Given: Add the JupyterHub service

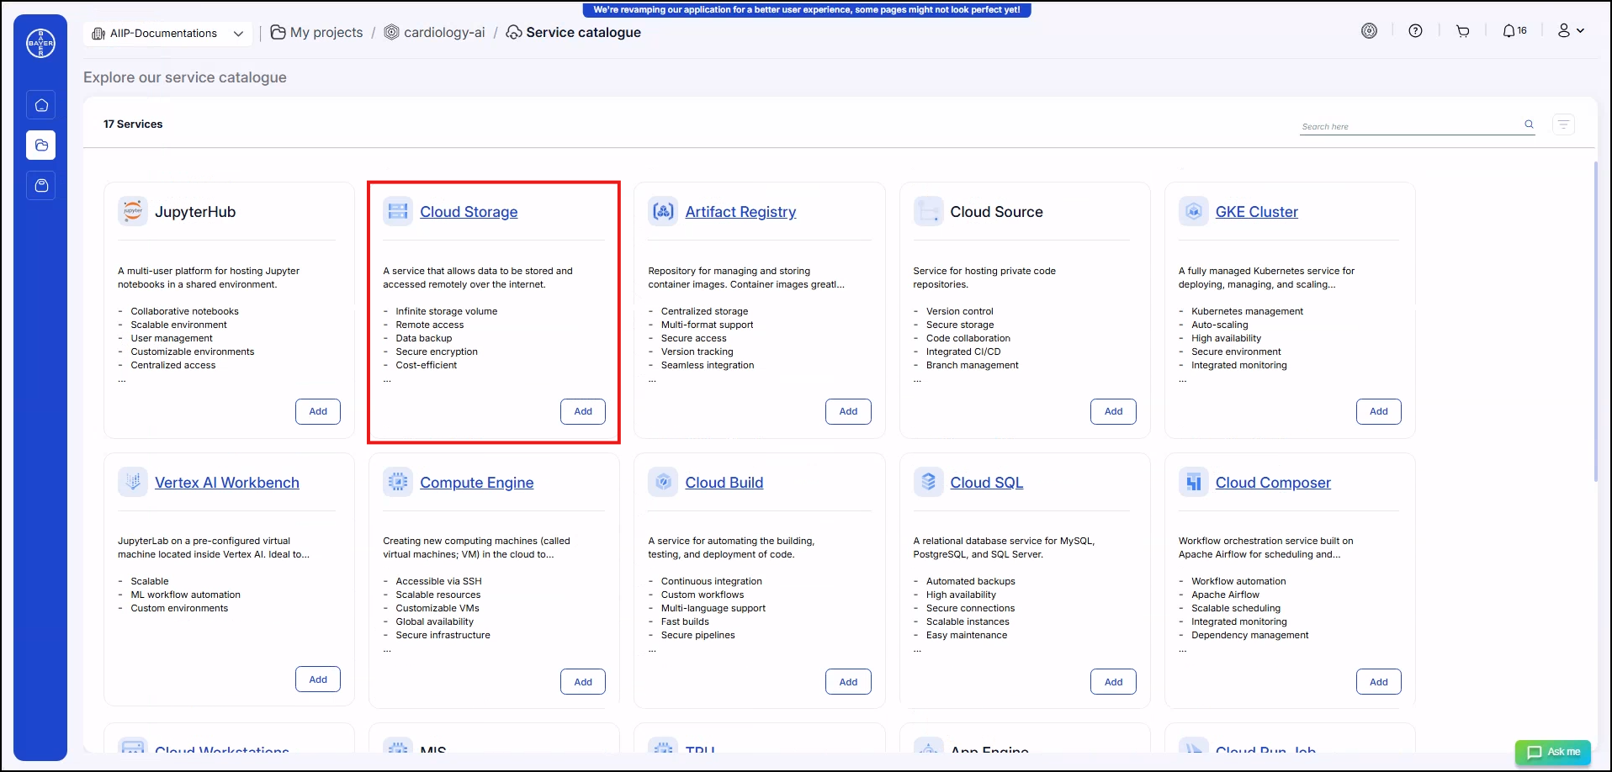Looking at the screenshot, I should (x=318, y=411).
